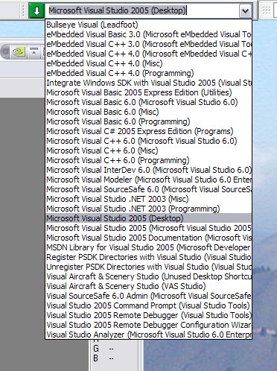Select Visual Studio 2005 Command Prompt entry
The image size is (277, 371).
pyautogui.click(x=149, y=305)
